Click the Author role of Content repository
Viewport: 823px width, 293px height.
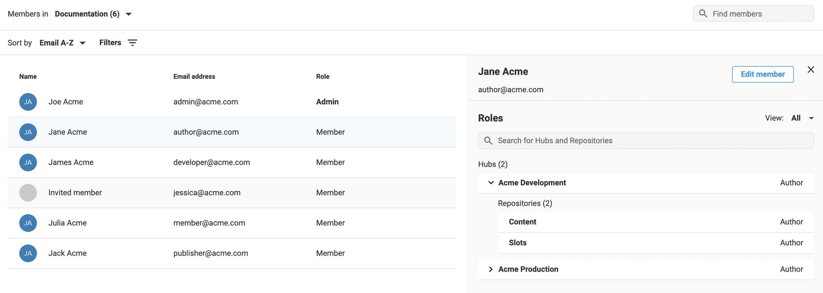coord(791,222)
